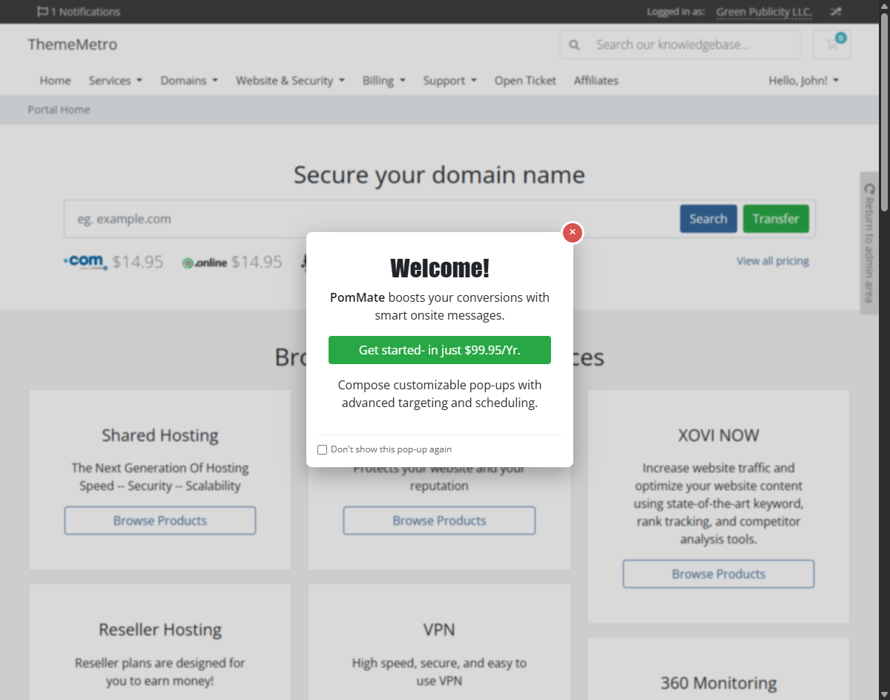Click the "1 Notifications" text

coord(85,12)
